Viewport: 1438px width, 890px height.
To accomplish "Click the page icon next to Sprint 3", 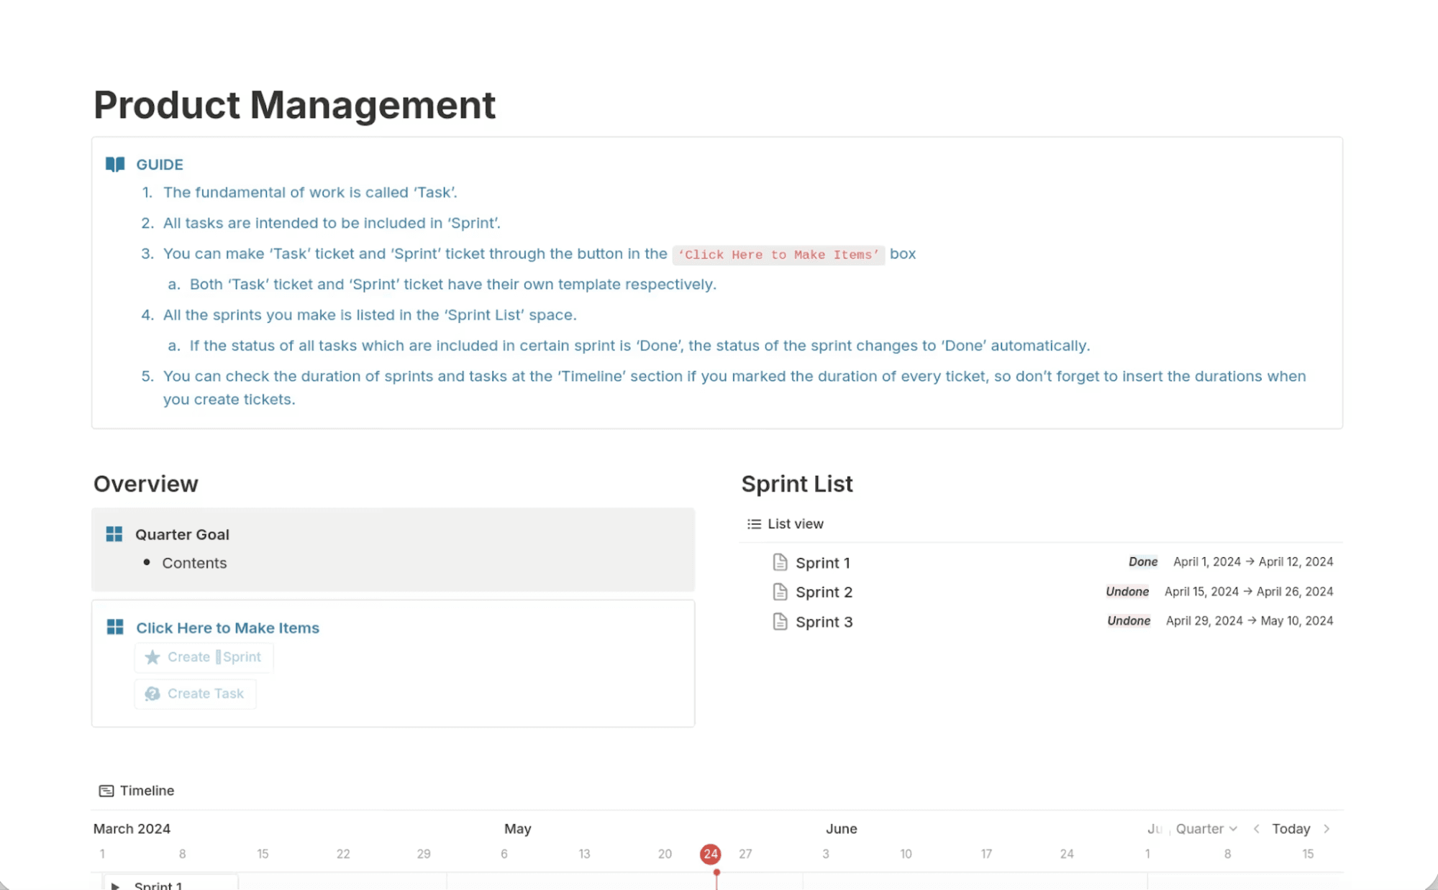I will 780,621.
